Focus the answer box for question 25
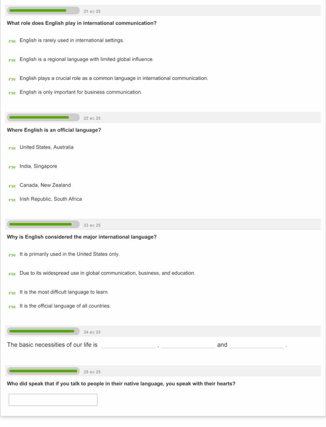The image size is (326, 427). pyautogui.click(x=53, y=400)
